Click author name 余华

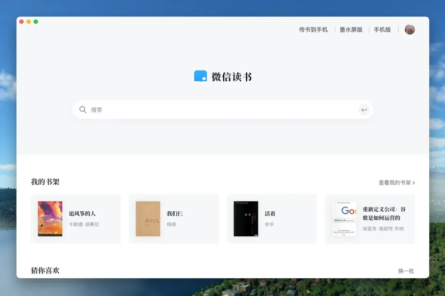tap(269, 224)
